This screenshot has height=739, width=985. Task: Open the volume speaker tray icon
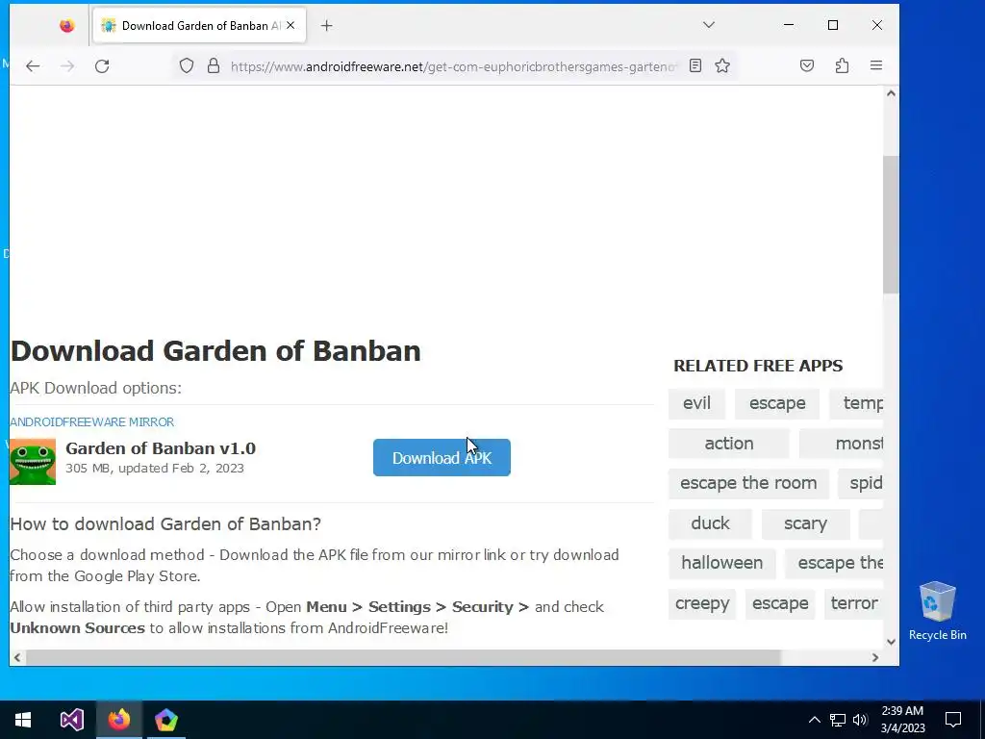point(860,720)
